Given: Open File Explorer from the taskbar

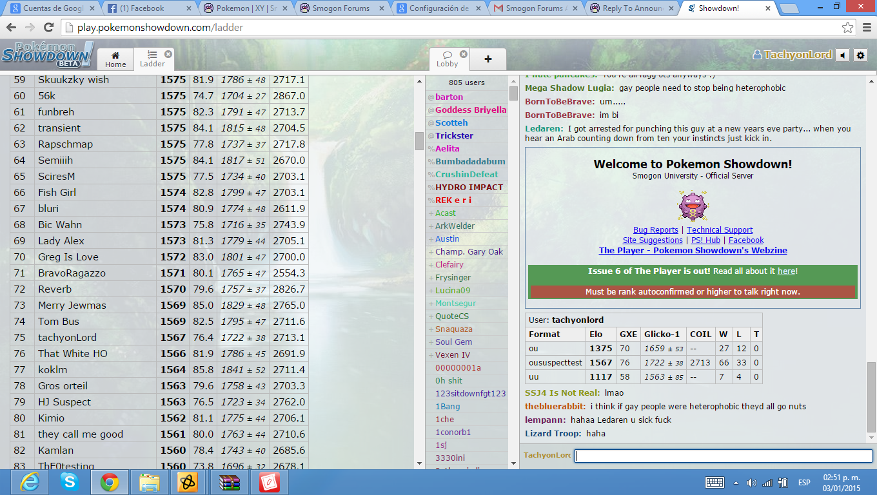Looking at the screenshot, I should (x=150, y=482).
